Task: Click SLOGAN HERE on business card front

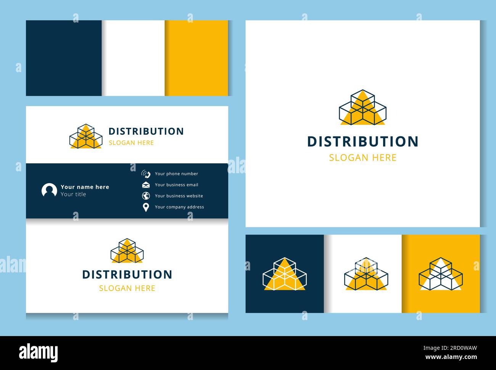Action: click(131, 143)
